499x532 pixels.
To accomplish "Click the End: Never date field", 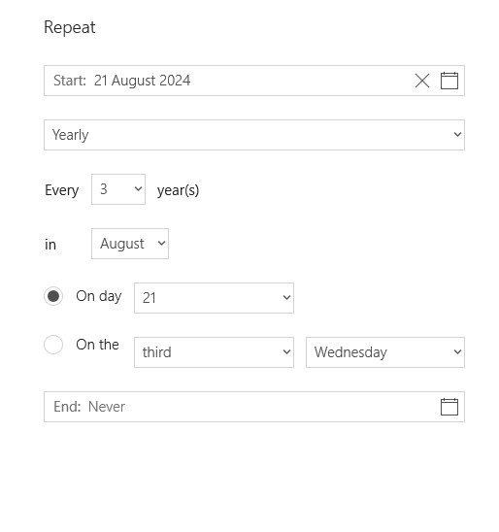I will [x=254, y=407].
